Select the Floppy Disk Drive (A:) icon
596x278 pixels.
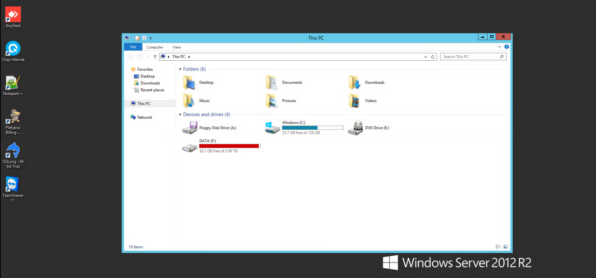[x=190, y=128]
